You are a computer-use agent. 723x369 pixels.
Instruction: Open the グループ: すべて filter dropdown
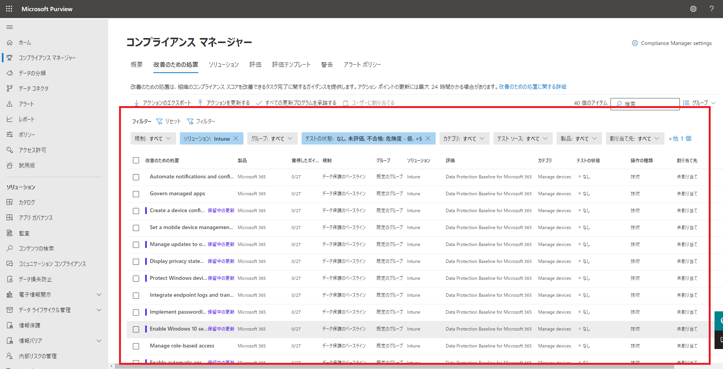tap(272, 138)
